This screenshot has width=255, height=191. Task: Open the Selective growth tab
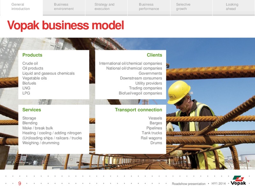(192, 8)
